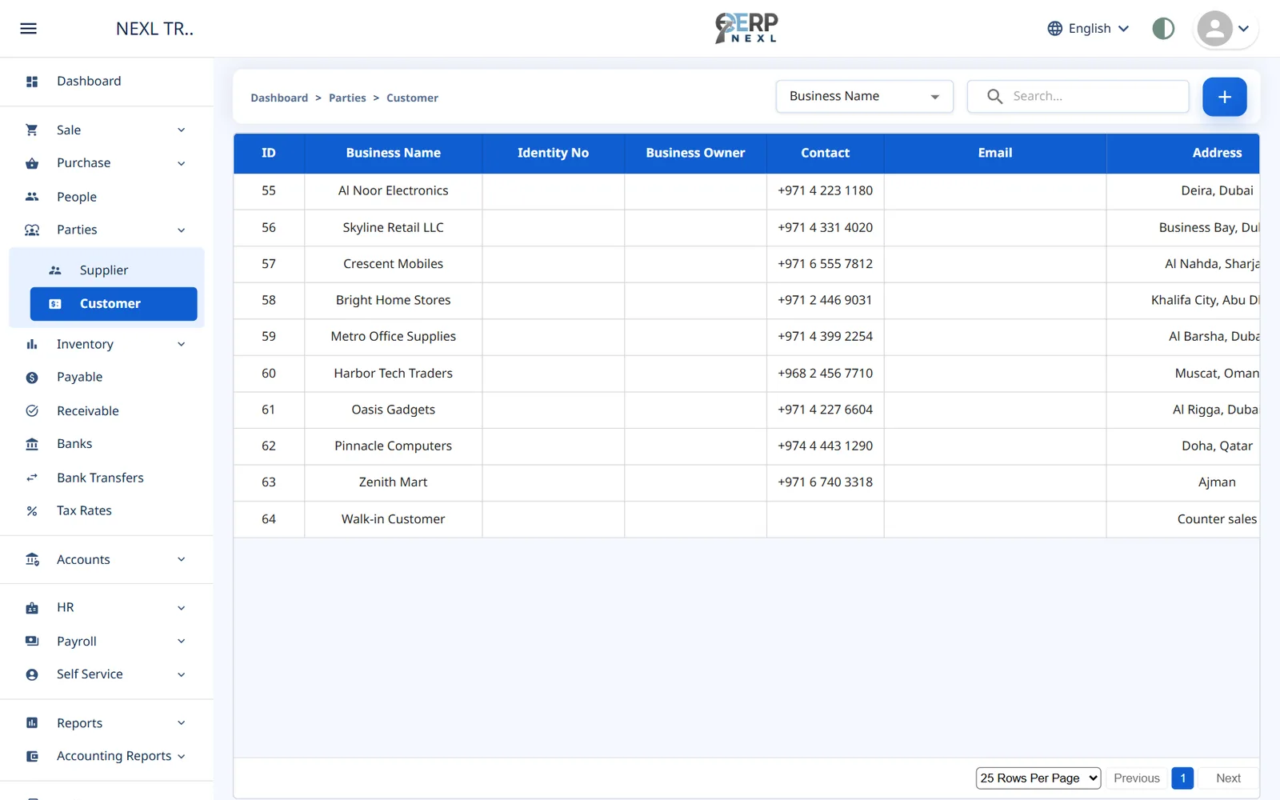Click the Purchase basket icon

coord(32,163)
